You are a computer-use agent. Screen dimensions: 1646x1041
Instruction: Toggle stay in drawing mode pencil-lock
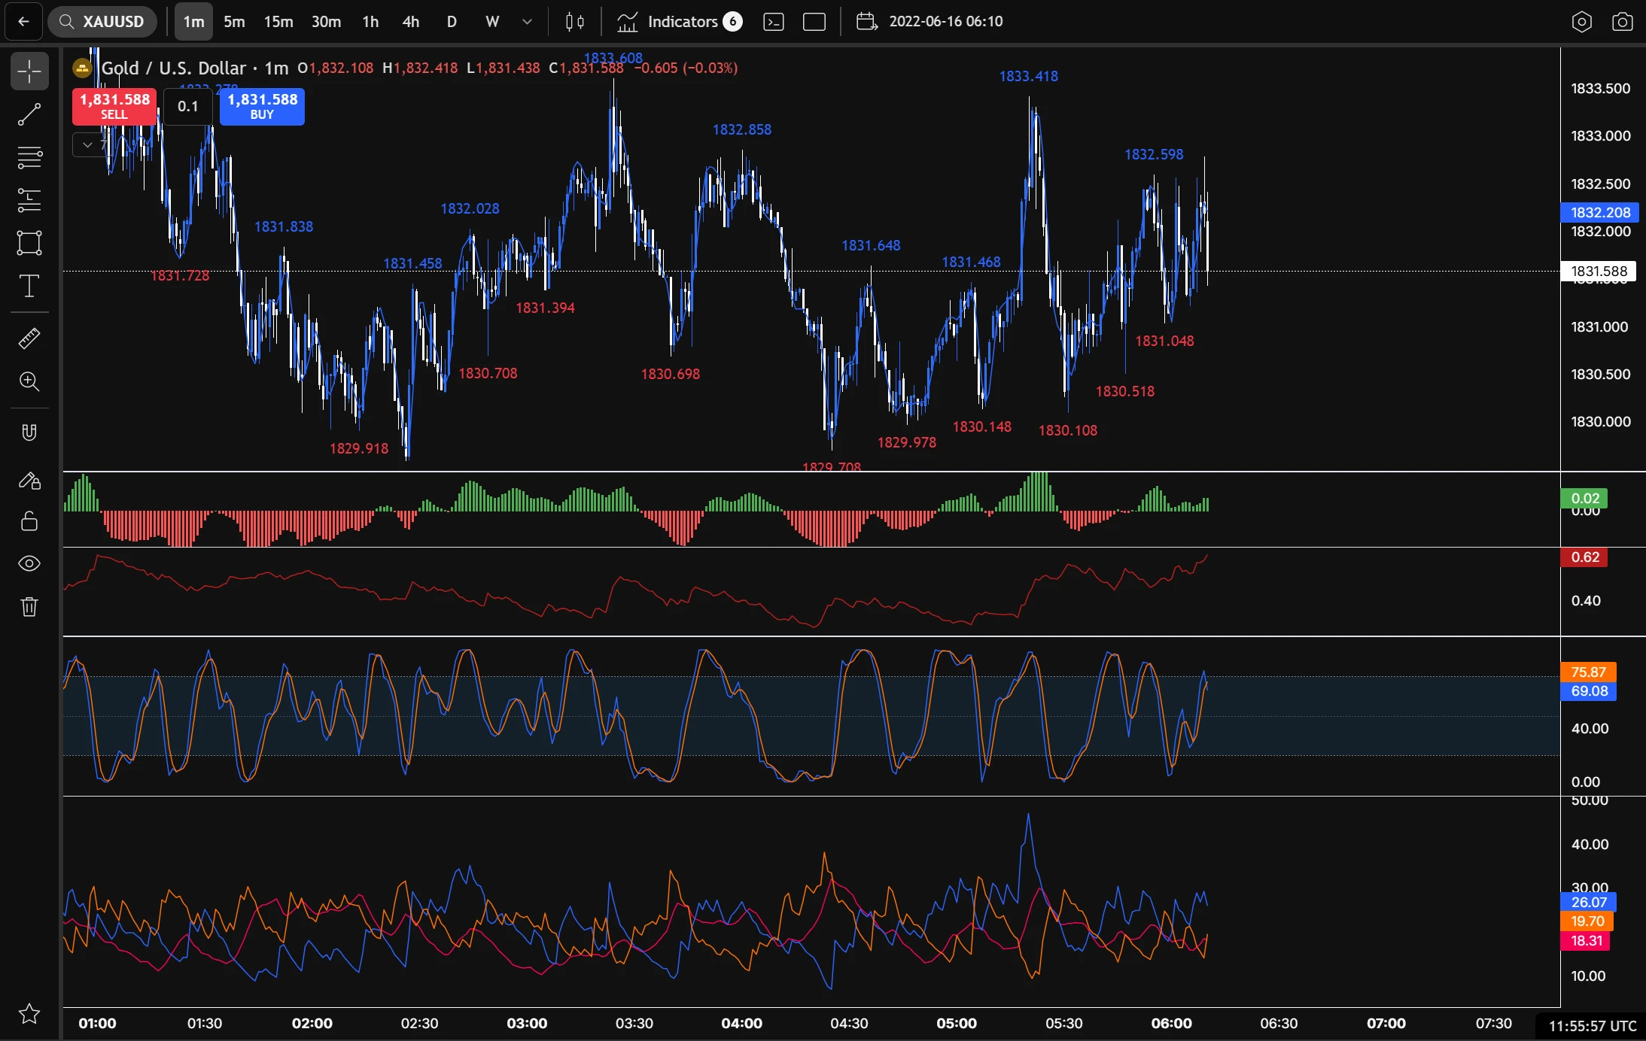[29, 481]
